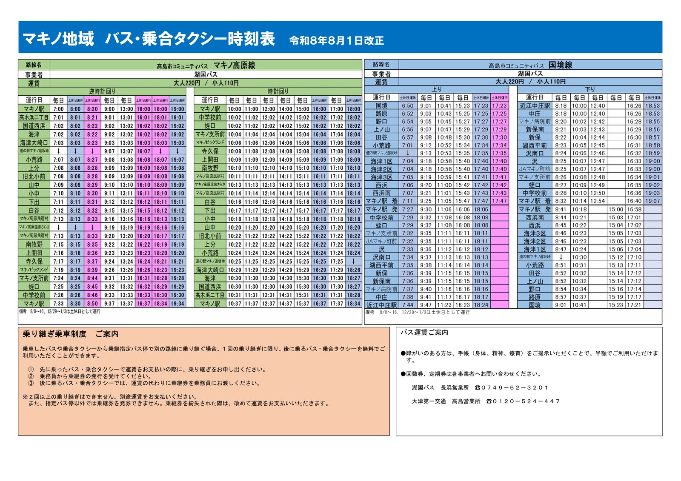Click 'マキノ駅 発' in the 上り table
Image resolution: width=681 pixels, height=481 pixels.
click(x=381, y=209)
